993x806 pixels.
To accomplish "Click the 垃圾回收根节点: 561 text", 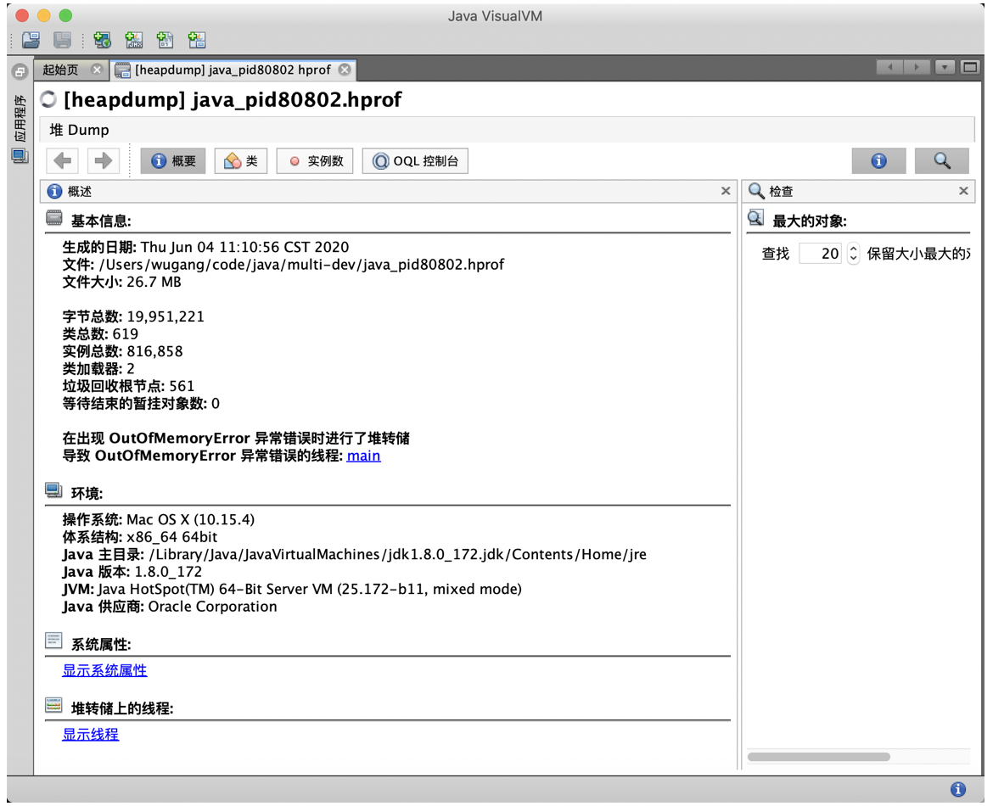I will (x=128, y=386).
